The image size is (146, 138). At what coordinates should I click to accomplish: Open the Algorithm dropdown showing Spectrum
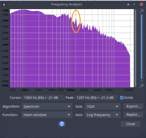47,106
